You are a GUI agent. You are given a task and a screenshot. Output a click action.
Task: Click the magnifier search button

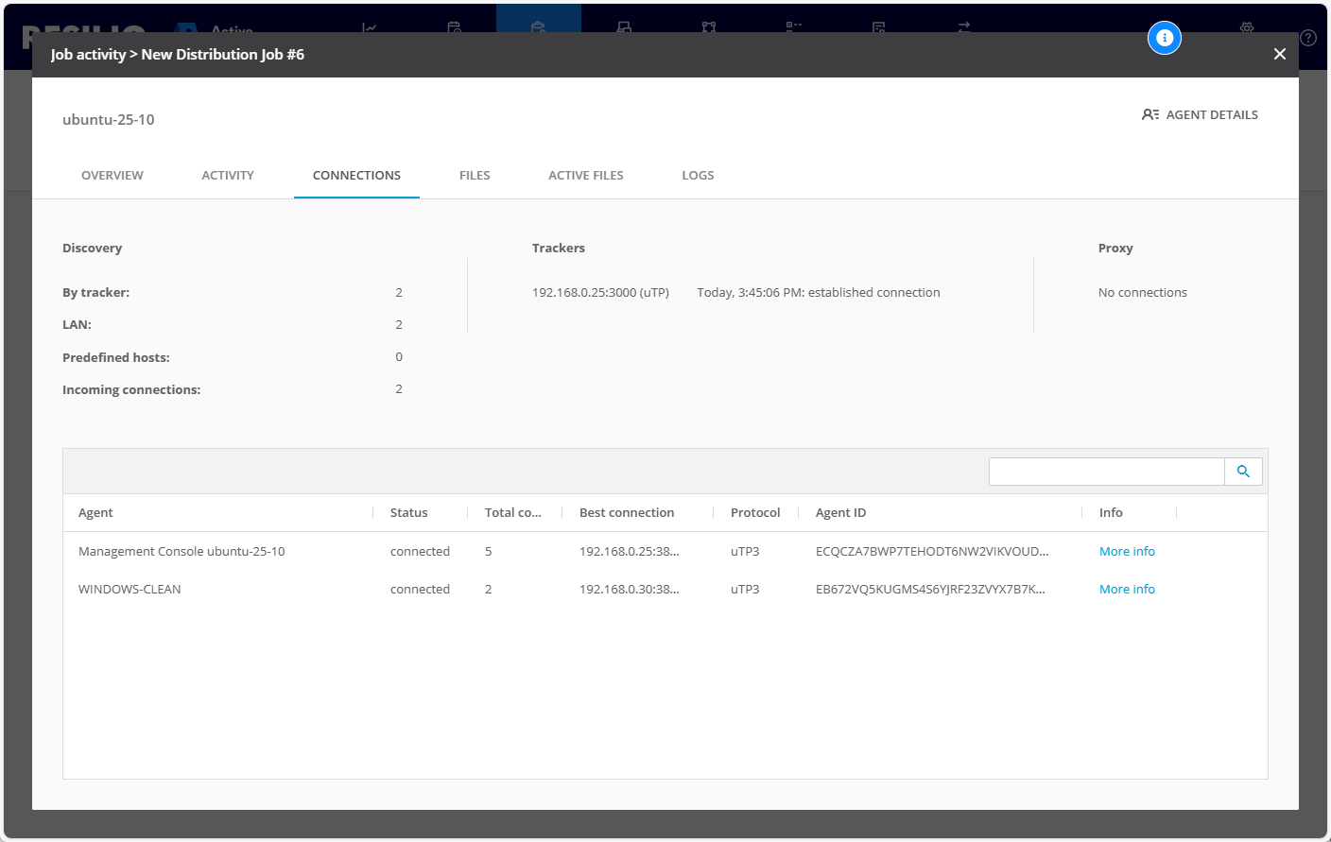click(1243, 472)
